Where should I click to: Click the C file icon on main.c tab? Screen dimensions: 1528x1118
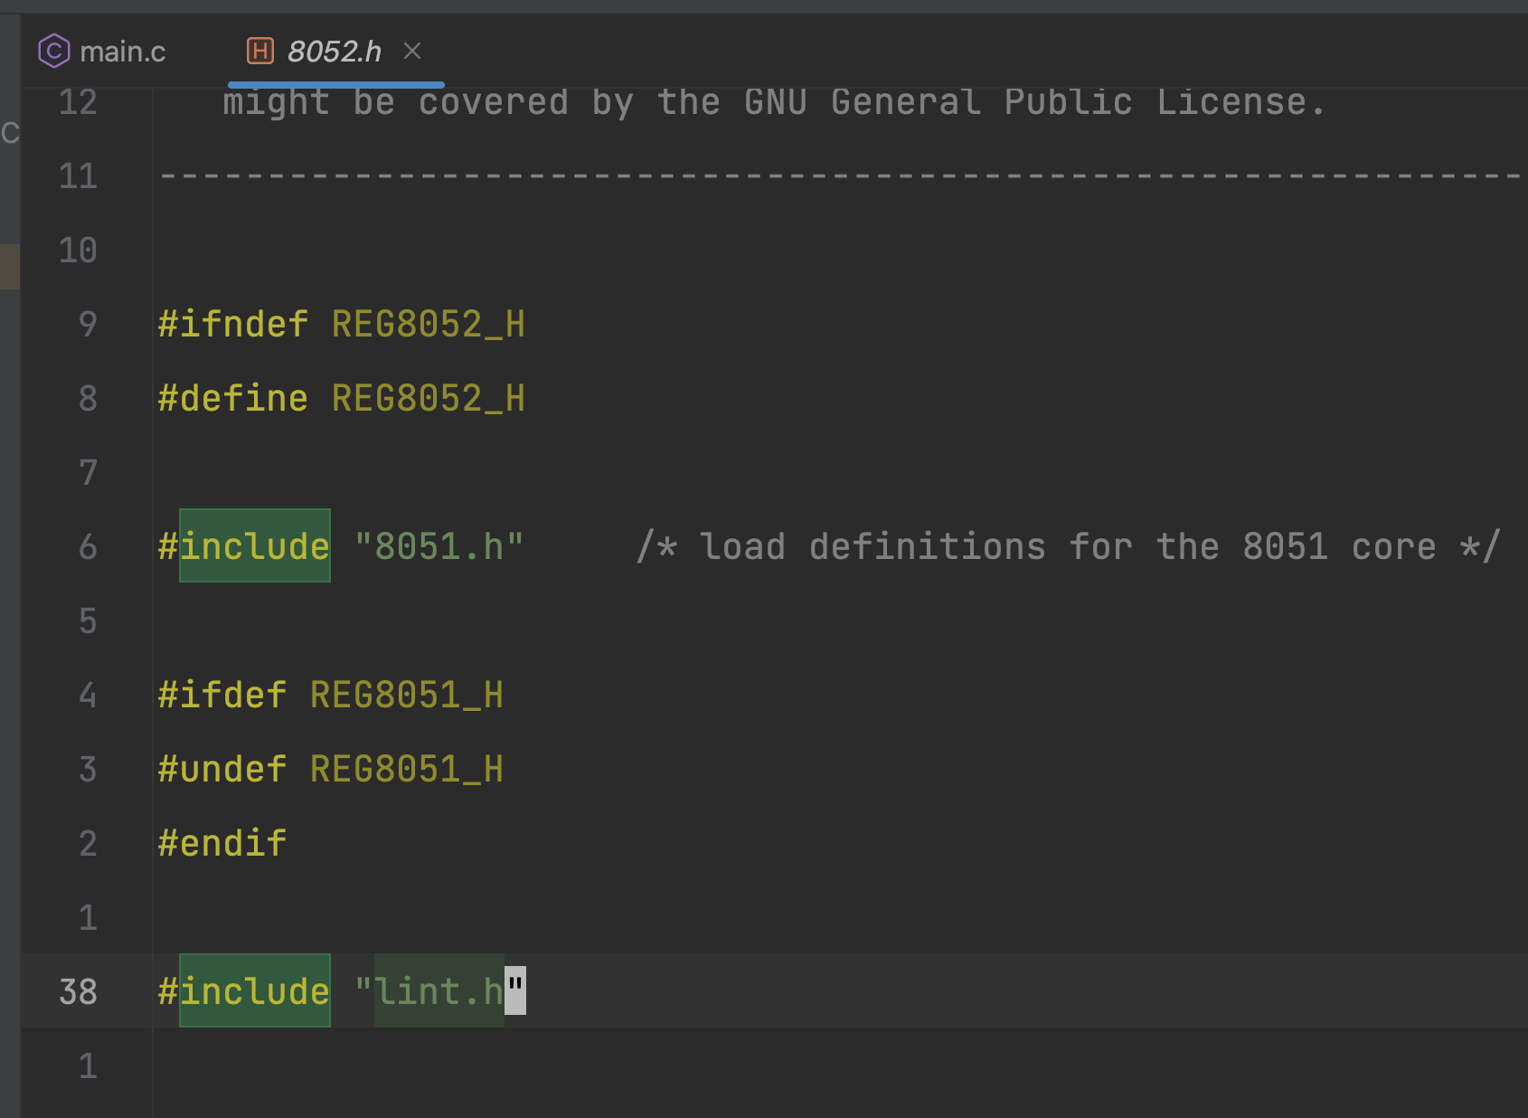(53, 51)
